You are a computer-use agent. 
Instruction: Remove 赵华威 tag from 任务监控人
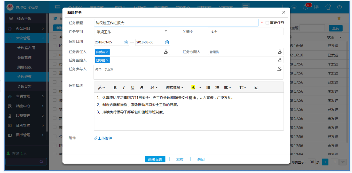(x=107, y=60)
